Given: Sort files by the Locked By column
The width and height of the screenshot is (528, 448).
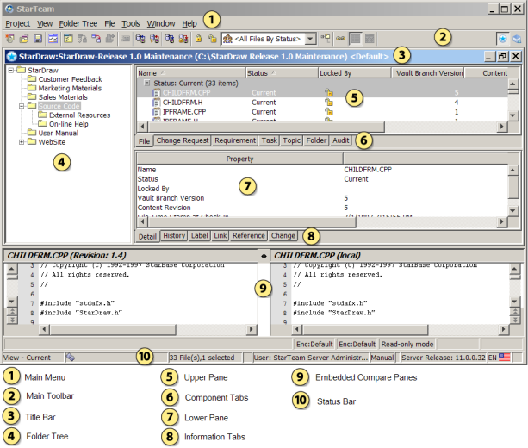Looking at the screenshot, I should (x=336, y=73).
